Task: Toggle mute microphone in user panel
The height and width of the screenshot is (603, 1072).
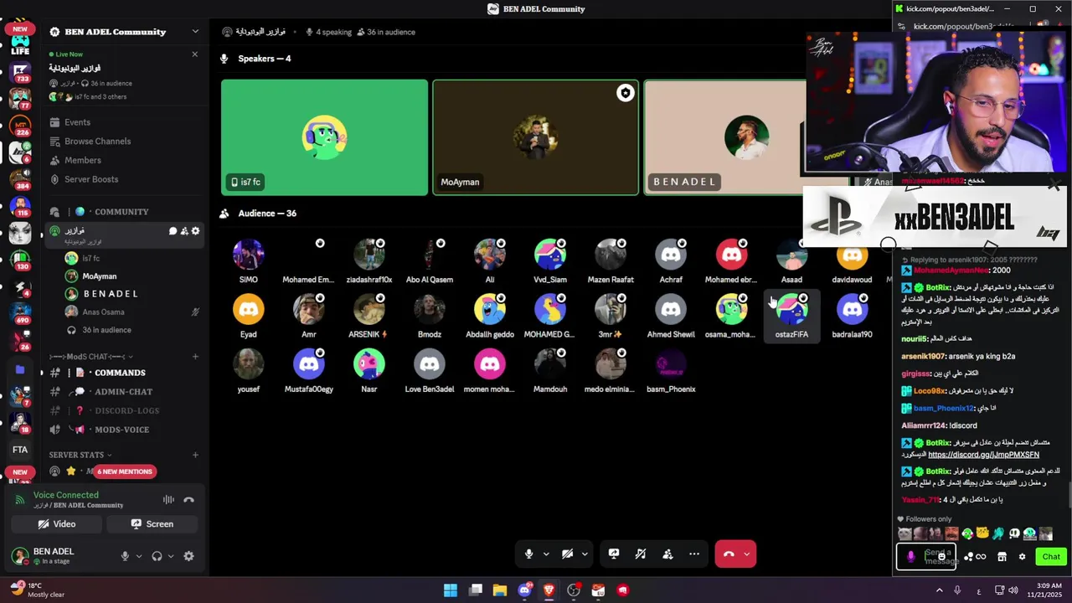Action: point(125,556)
